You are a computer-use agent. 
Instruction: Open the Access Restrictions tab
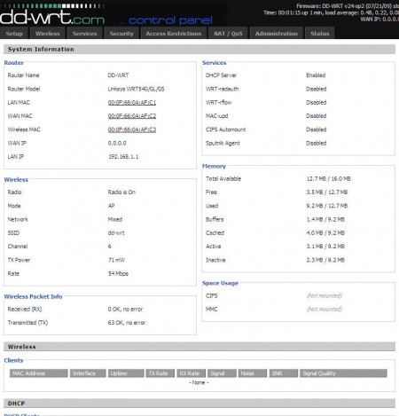pos(174,34)
